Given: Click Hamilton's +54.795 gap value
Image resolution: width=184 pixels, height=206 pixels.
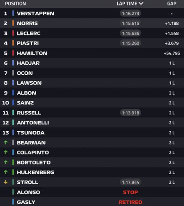Looking at the screenshot, I should click(x=172, y=53).
